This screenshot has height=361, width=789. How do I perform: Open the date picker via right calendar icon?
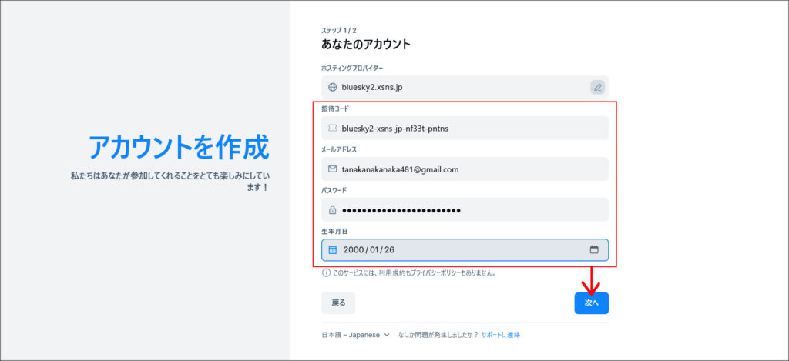(594, 249)
